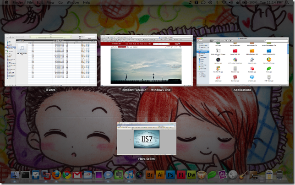Viewport: 295px width, 185px height.
Task: Click the star icon in menu bar
Action: (x=237, y=2)
